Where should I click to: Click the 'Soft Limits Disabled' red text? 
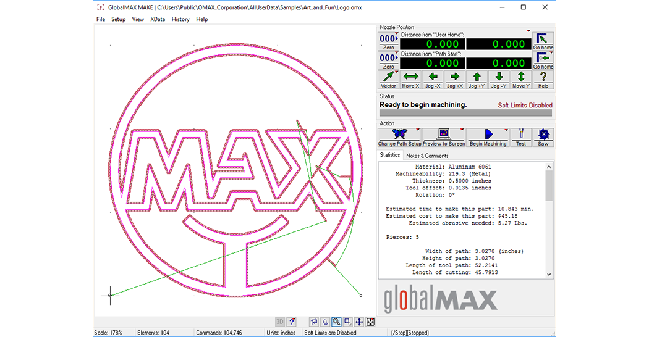click(525, 106)
